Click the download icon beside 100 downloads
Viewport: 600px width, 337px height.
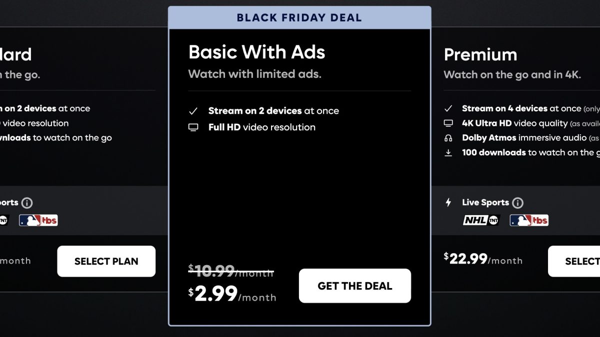point(448,153)
